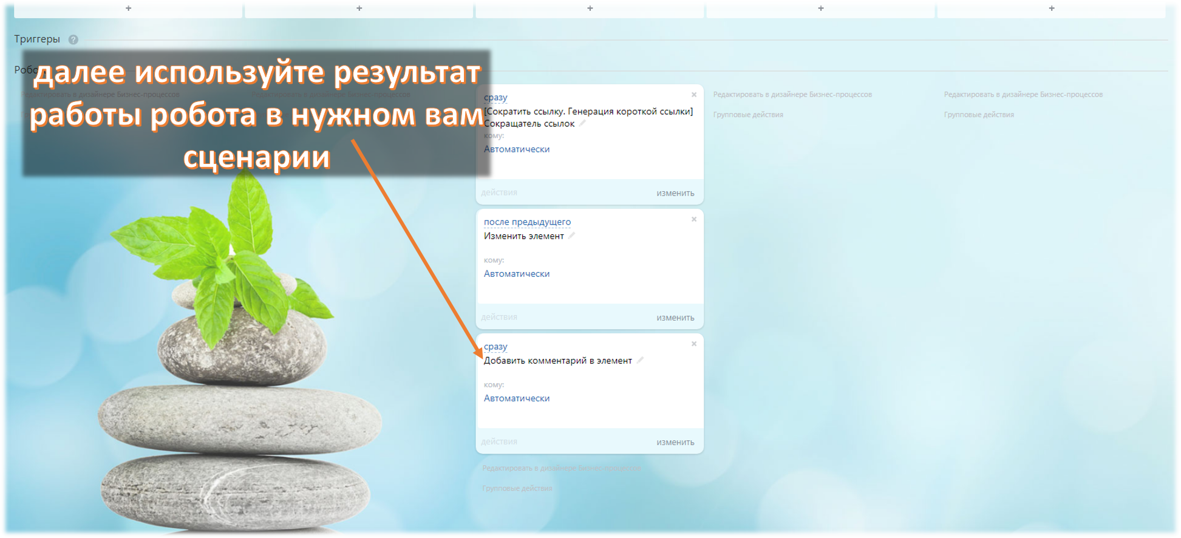Change сразу timing on Добавить комментарий robot
Image resolution: width=1181 pixels, height=538 pixels.
click(495, 346)
